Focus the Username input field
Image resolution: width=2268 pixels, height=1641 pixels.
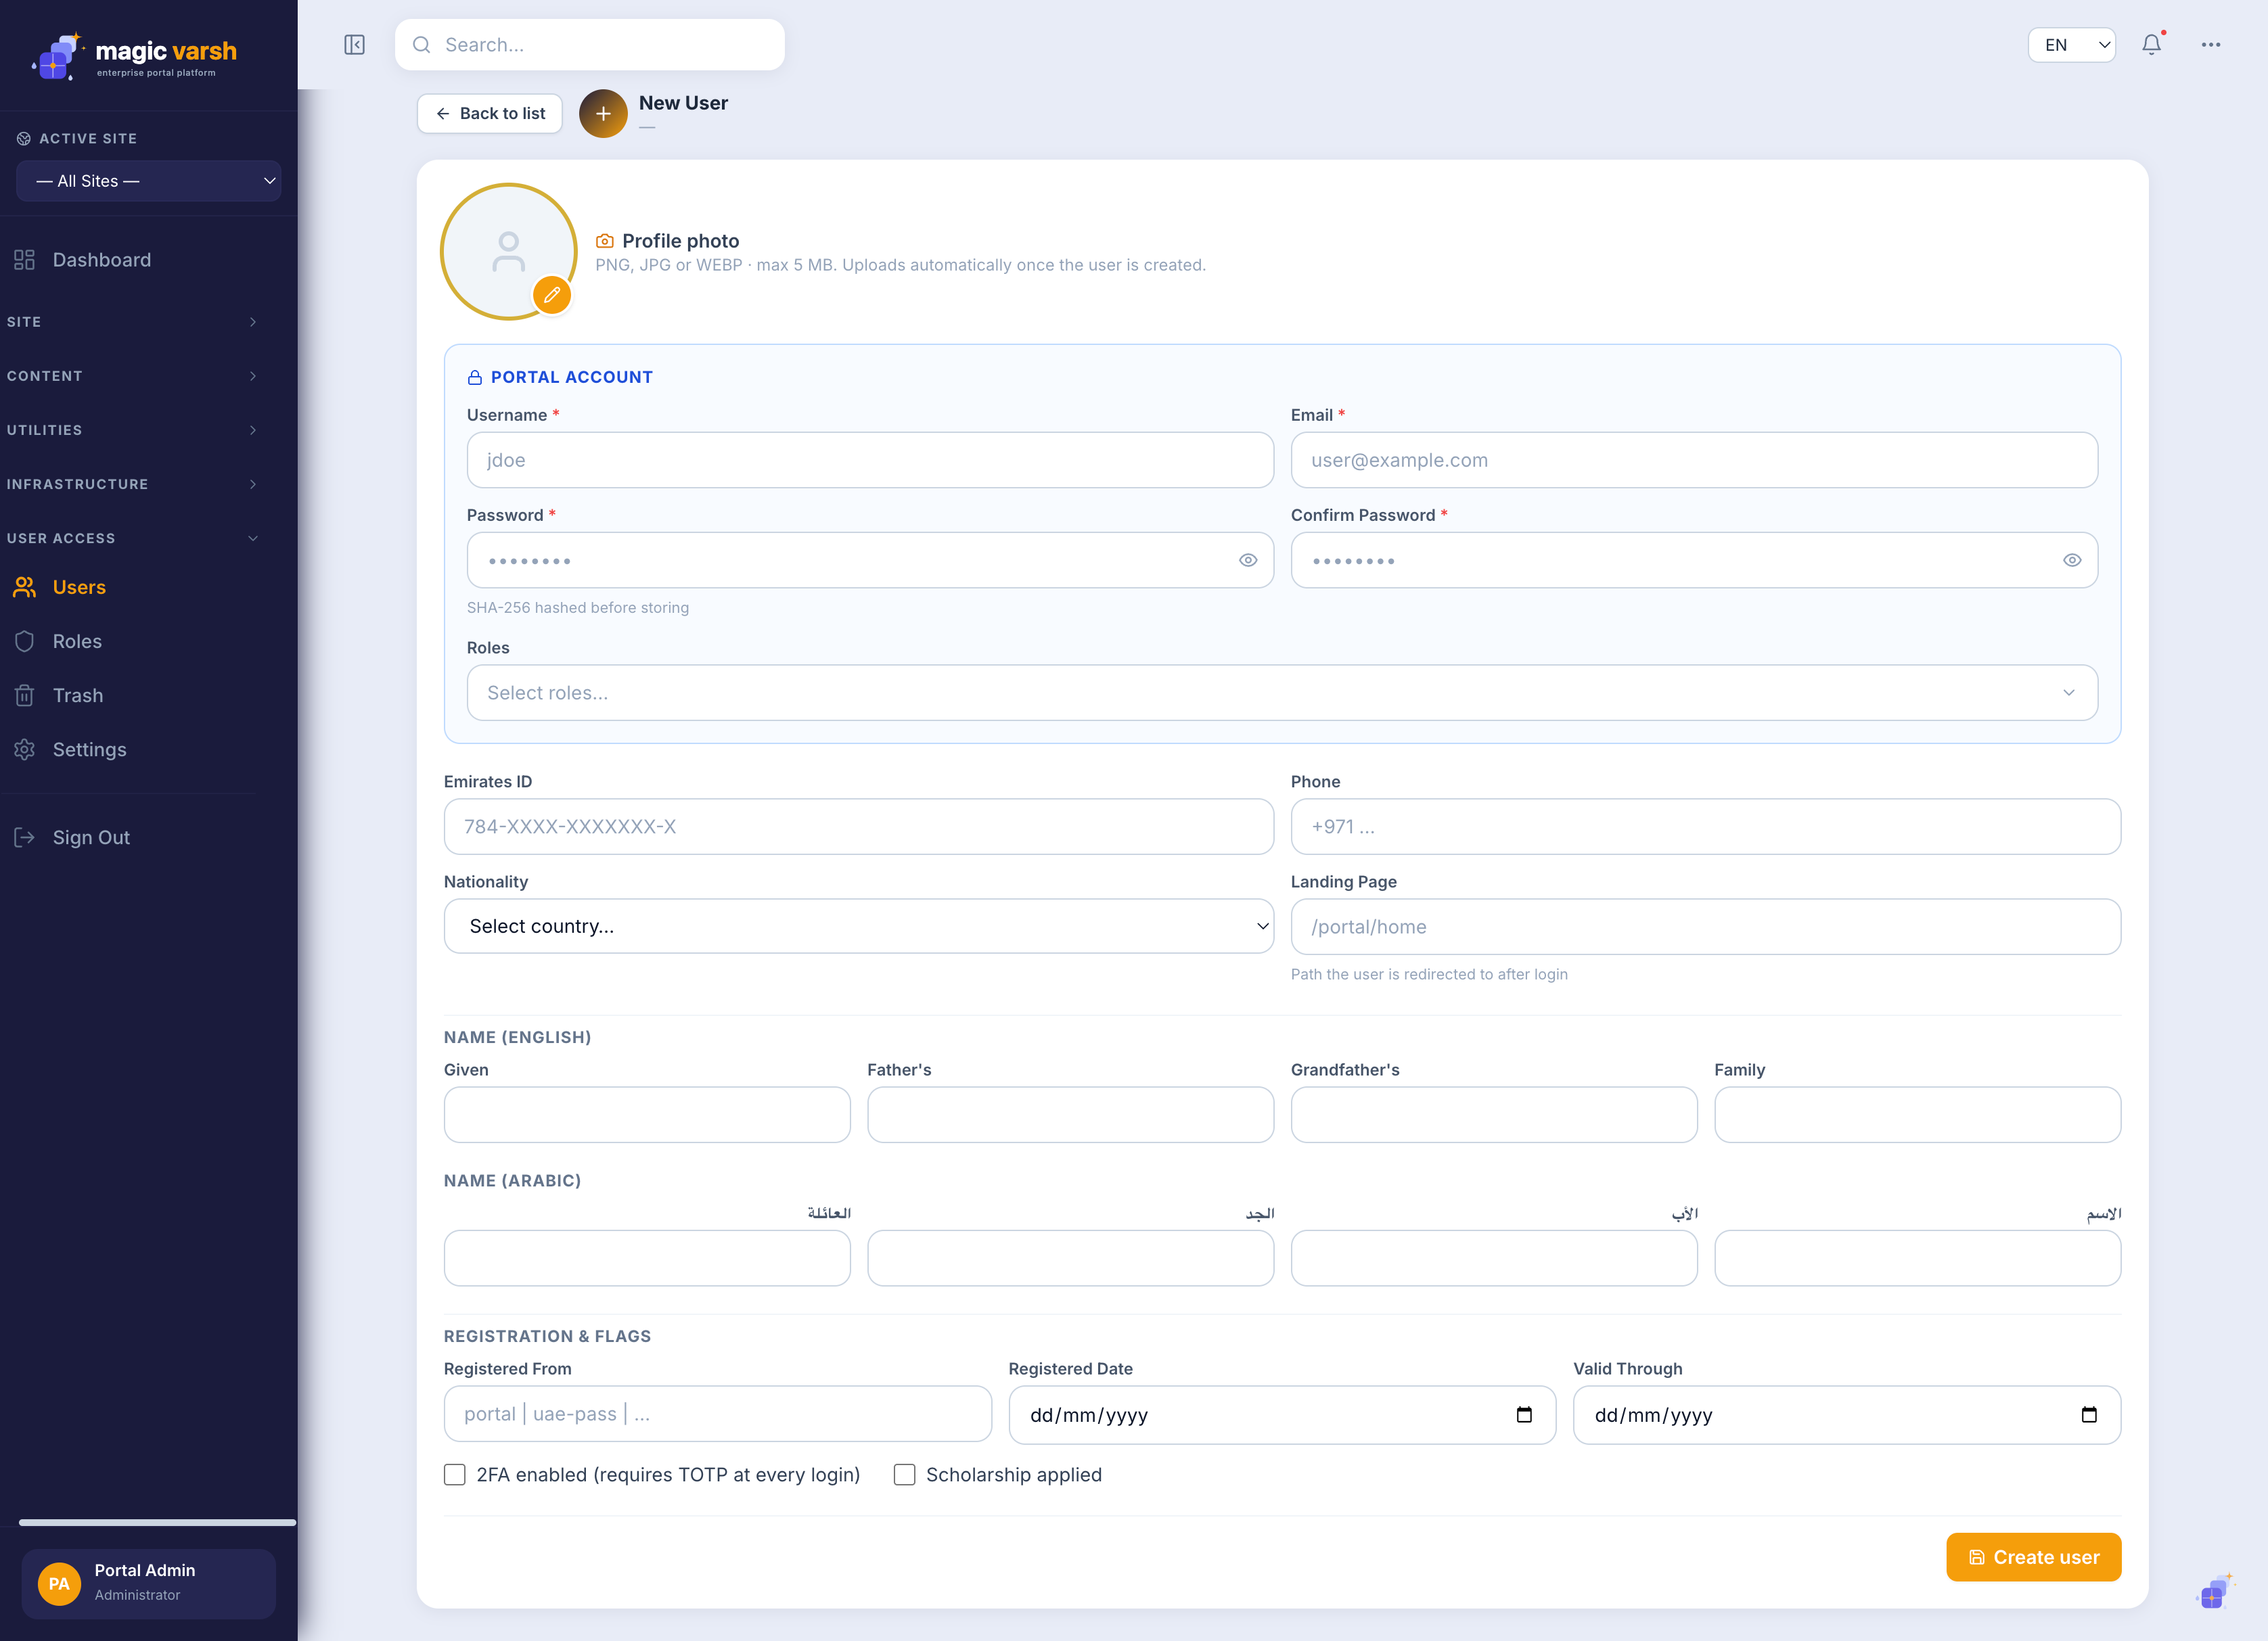point(870,460)
